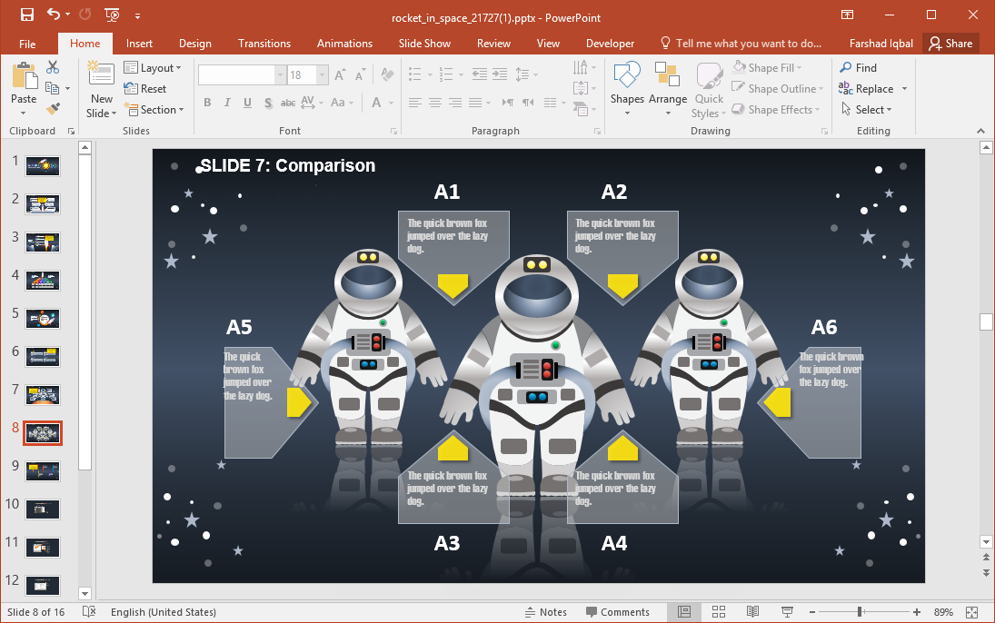Click the Save icon in title bar
The width and height of the screenshot is (995, 623).
tap(26, 15)
